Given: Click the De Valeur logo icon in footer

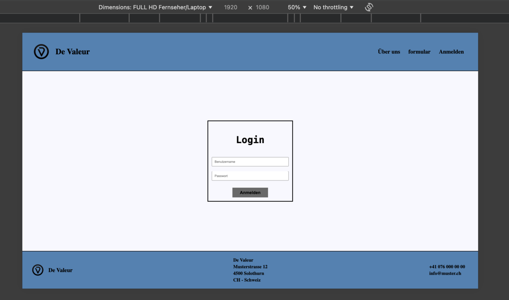Looking at the screenshot, I should coord(38,270).
